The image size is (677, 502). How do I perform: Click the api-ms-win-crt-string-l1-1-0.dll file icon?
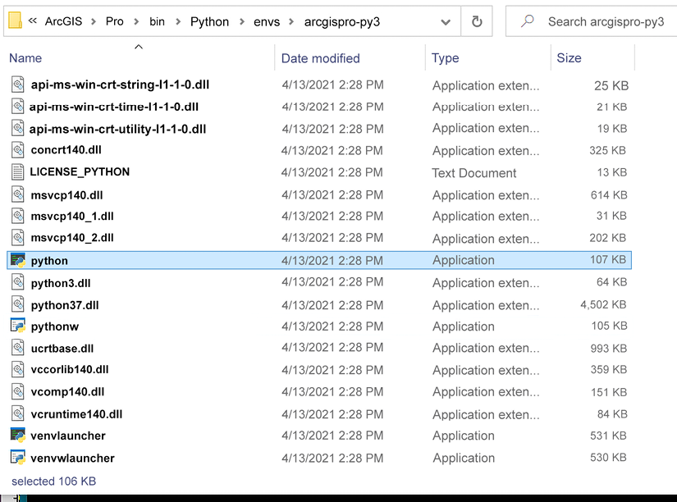point(18,84)
